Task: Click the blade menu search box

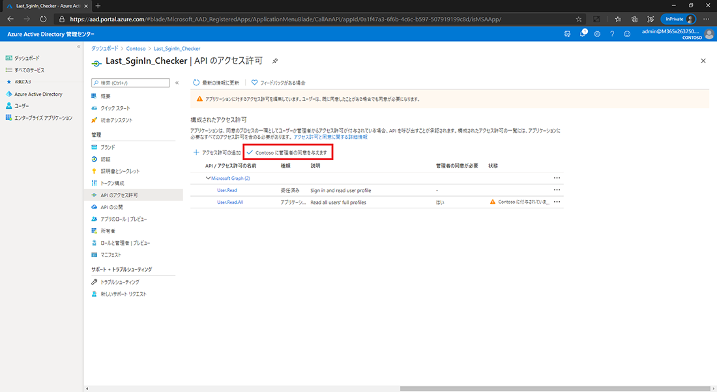Action: [131, 83]
